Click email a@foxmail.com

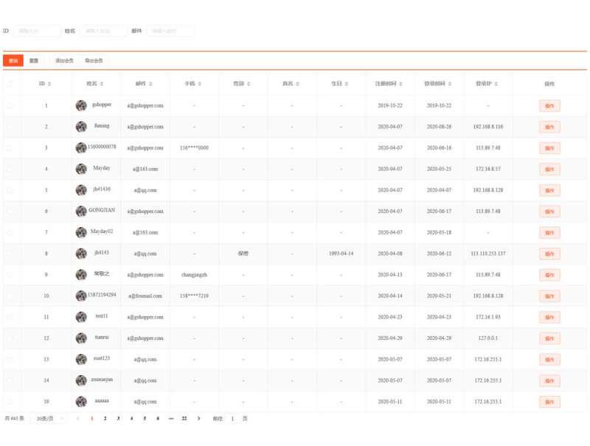pos(145,296)
